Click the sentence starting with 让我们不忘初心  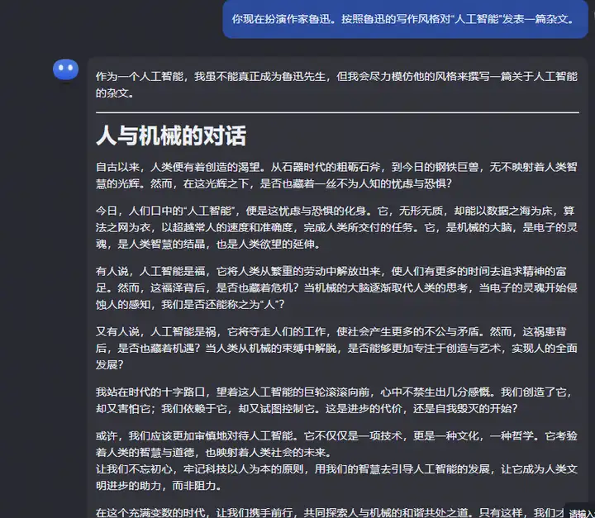coord(336,478)
